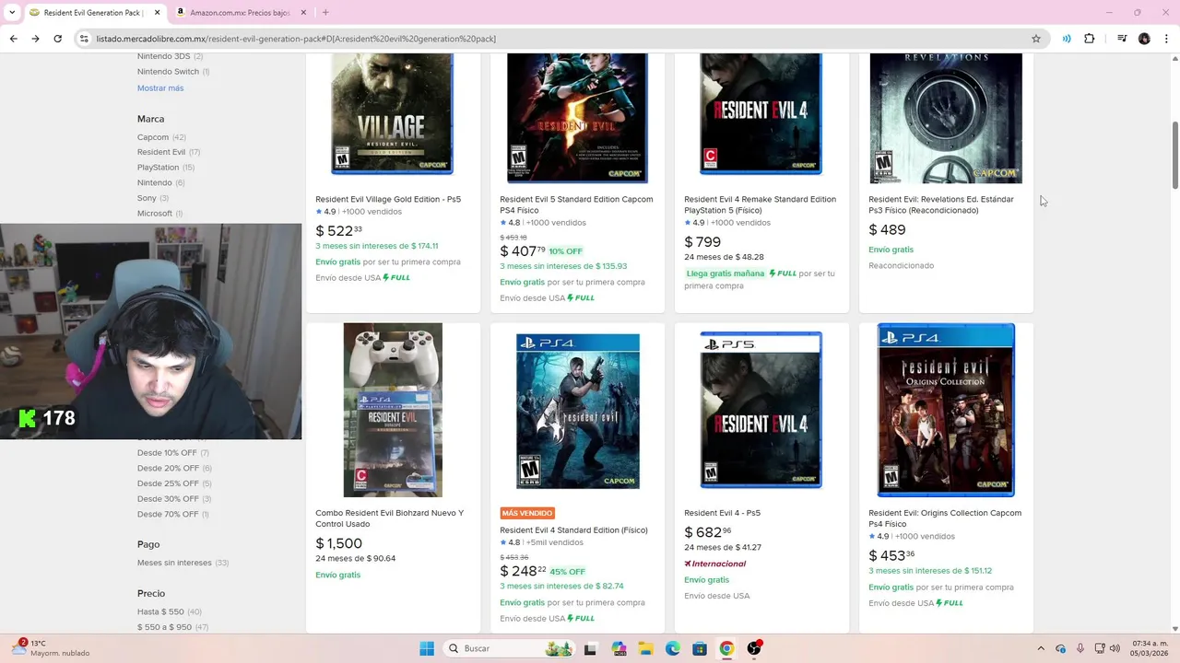Open the Windows Start menu
This screenshot has height=663, width=1180.
427,648
